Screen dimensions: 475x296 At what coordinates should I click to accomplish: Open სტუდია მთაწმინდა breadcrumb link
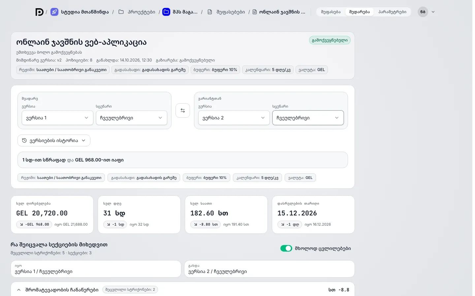85,12
